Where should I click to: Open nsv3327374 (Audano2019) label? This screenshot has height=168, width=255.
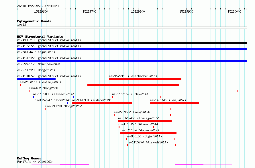point(139,130)
